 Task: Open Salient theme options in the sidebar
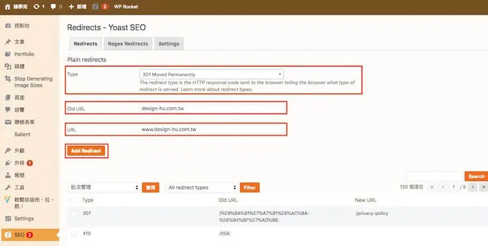click(x=23, y=134)
